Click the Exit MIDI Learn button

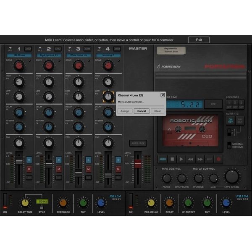click(x=199, y=40)
